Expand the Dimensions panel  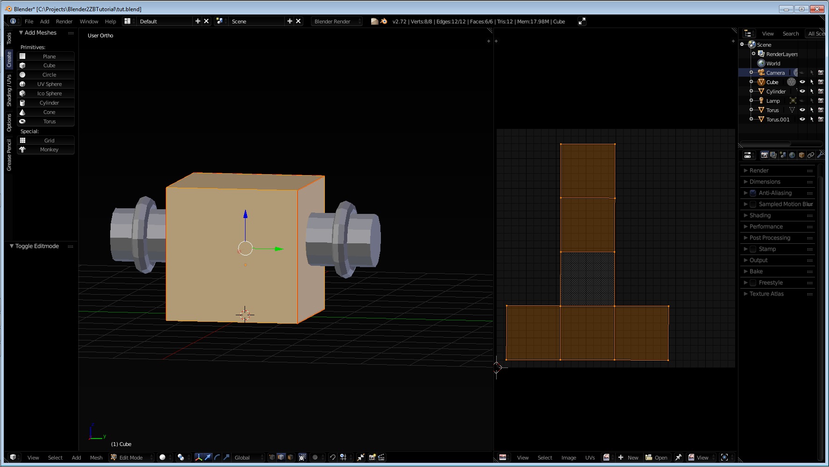(765, 182)
